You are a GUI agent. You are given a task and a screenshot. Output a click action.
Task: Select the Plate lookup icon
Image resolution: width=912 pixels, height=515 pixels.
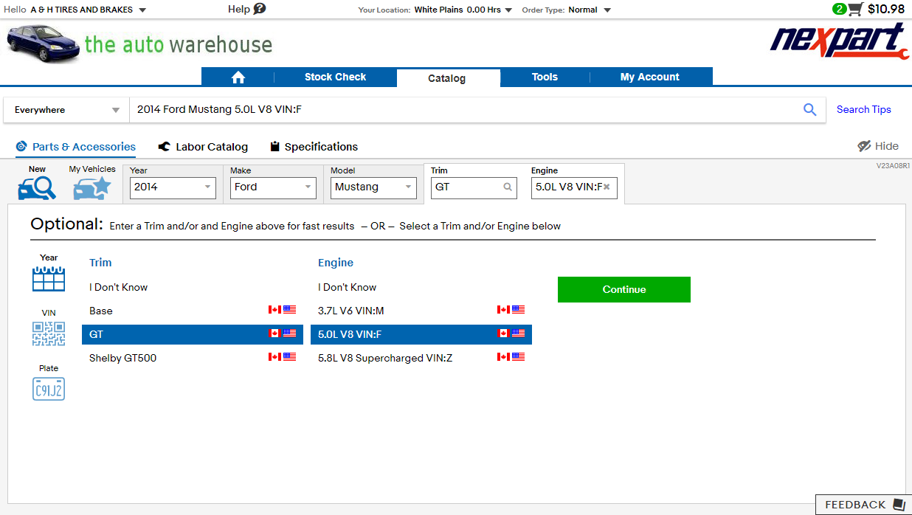click(49, 389)
